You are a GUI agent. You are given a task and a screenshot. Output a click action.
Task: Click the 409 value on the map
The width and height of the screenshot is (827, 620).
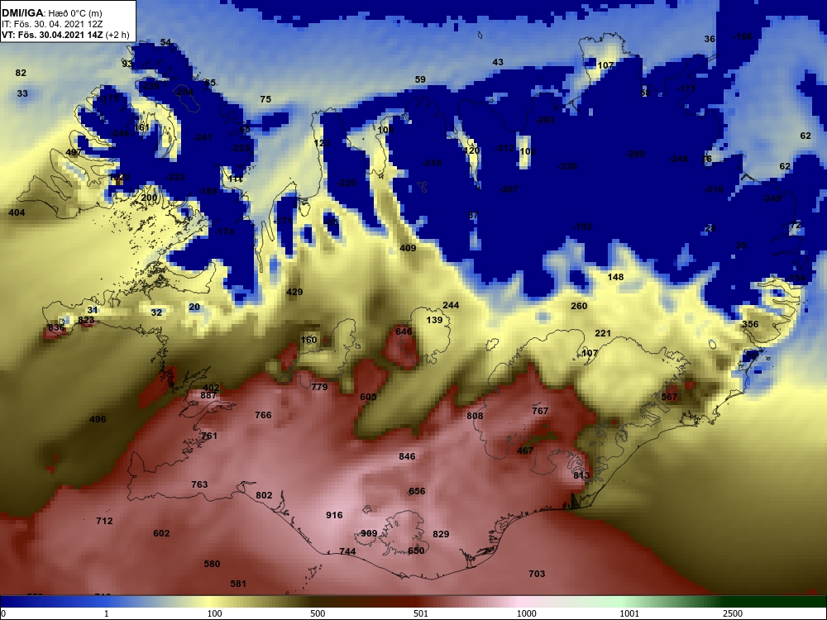[x=408, y=248]
